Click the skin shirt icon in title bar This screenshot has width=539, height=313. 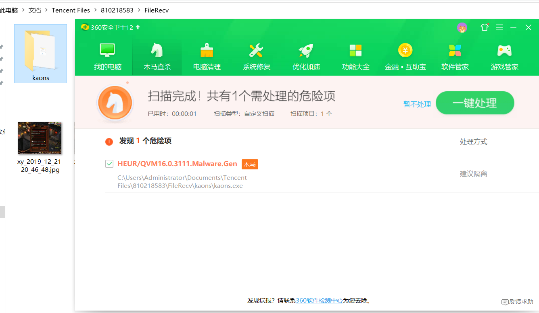[485, 27]
